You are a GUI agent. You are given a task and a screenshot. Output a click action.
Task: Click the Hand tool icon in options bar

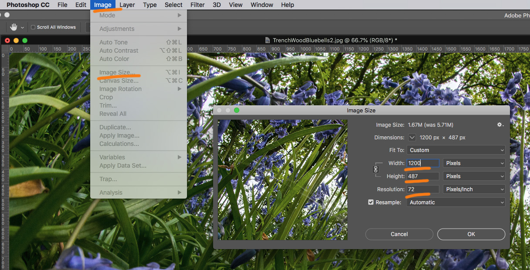(14, 27)
